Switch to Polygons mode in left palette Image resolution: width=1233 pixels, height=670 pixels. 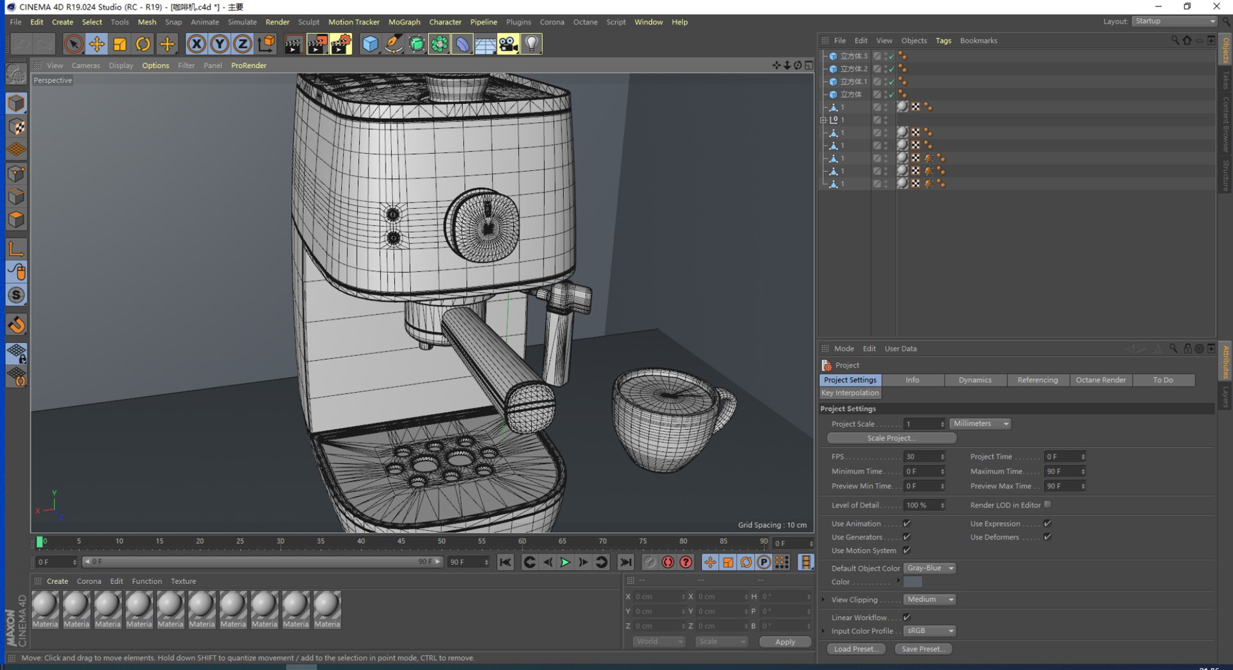click(16, 220)
